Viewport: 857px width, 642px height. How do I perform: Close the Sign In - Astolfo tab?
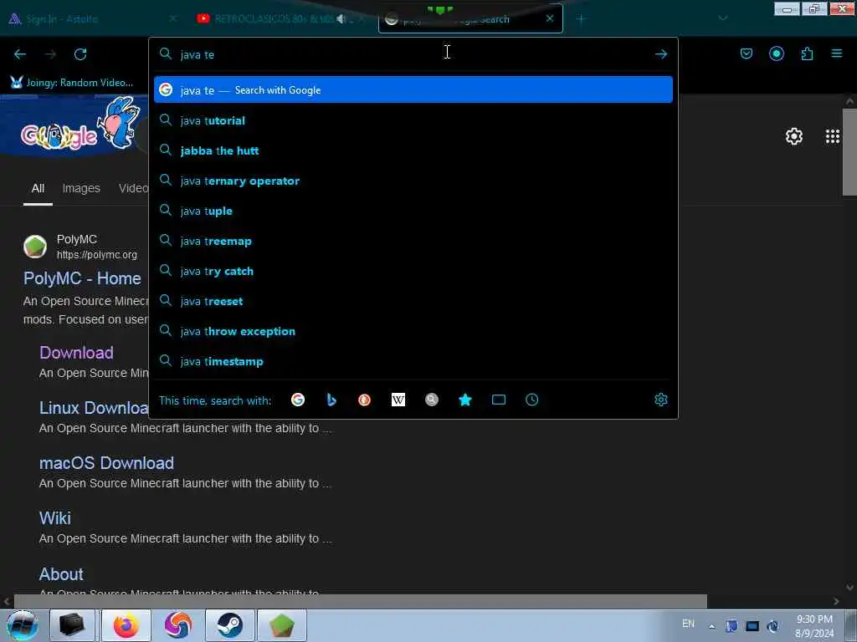172,18
